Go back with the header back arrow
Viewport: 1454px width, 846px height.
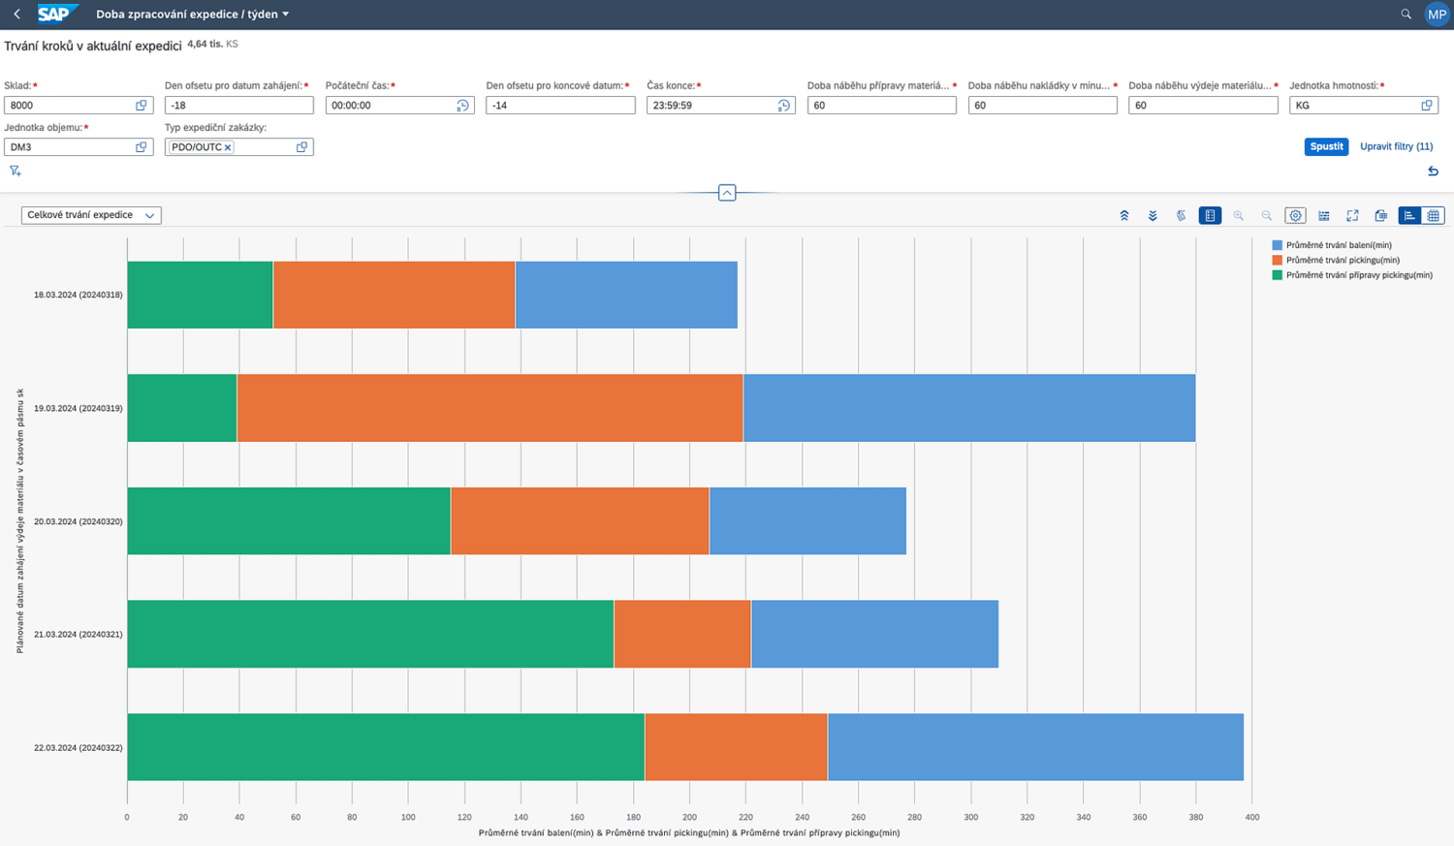click(16, 15)
